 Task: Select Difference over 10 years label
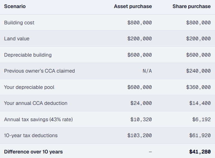point(34,152)
